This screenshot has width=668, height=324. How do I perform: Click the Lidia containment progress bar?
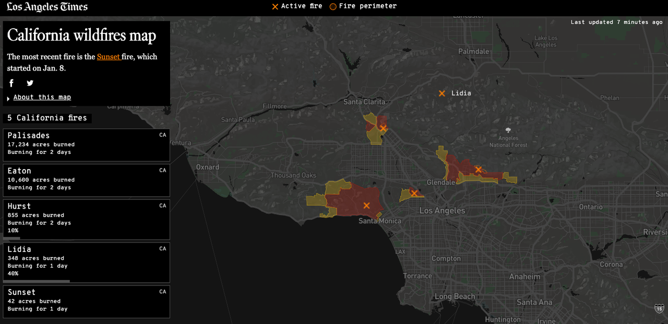tap(37, 281)
